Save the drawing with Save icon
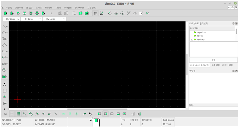This screenshot has width=239, height=128. pyautogui.click(x=24, y=13)
